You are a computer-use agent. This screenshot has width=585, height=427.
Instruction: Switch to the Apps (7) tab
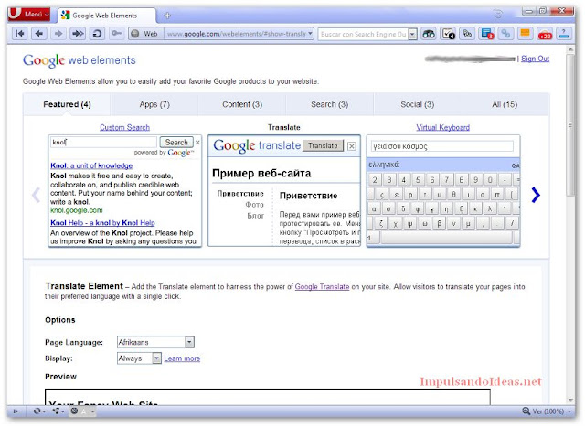(154, 104)
